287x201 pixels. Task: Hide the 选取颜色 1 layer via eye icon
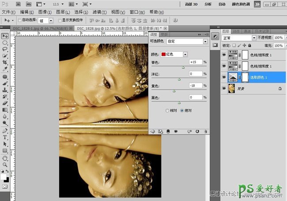click(x=223, y=77)
